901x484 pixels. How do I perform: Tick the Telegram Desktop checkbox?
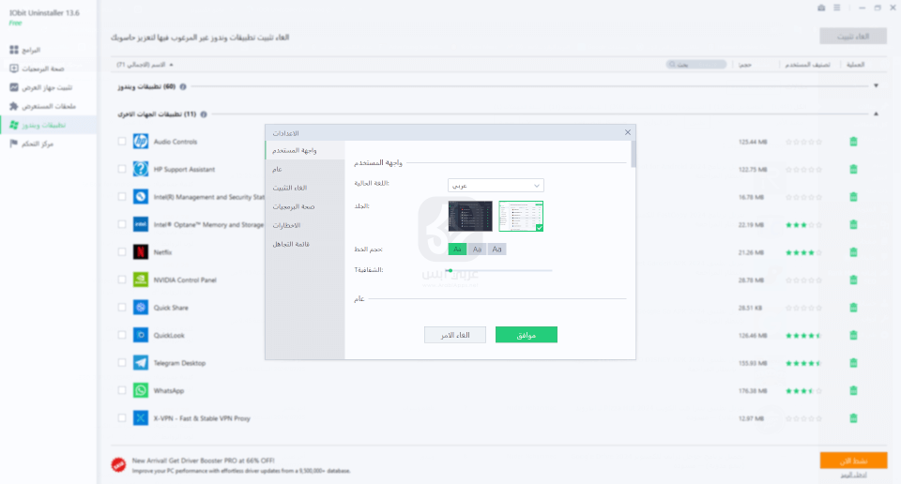[x=122, y=363]
